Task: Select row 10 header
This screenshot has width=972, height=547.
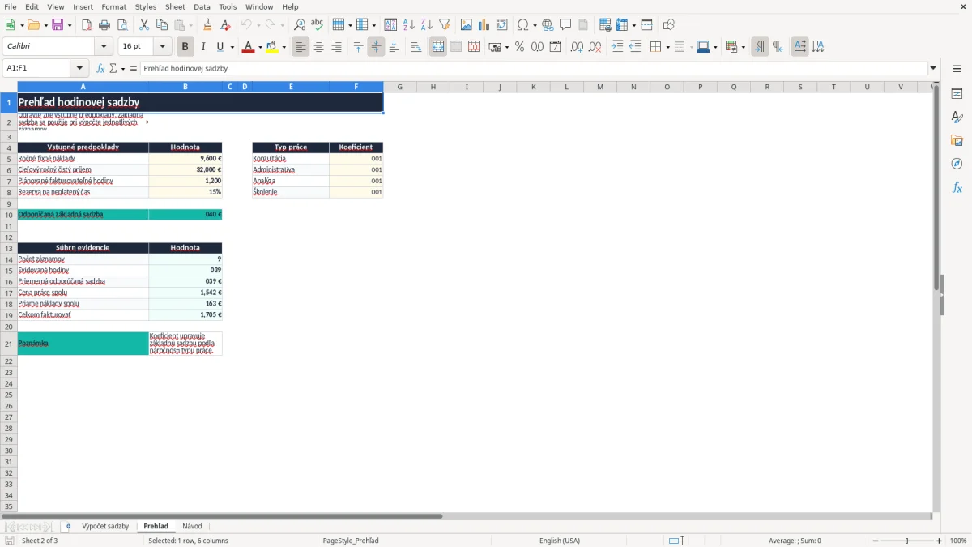Action: [9, 215]
